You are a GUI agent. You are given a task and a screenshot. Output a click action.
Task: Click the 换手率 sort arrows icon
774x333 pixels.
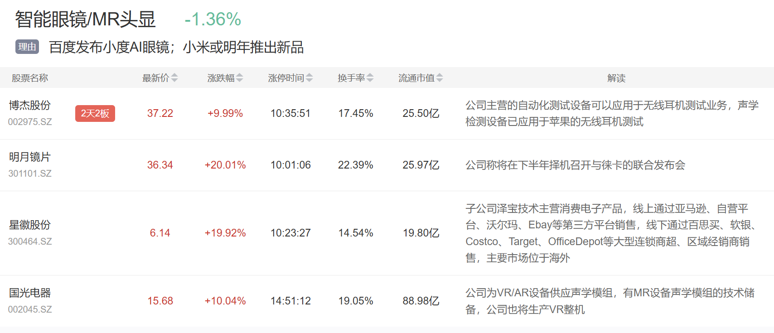[x=370, y=78]
